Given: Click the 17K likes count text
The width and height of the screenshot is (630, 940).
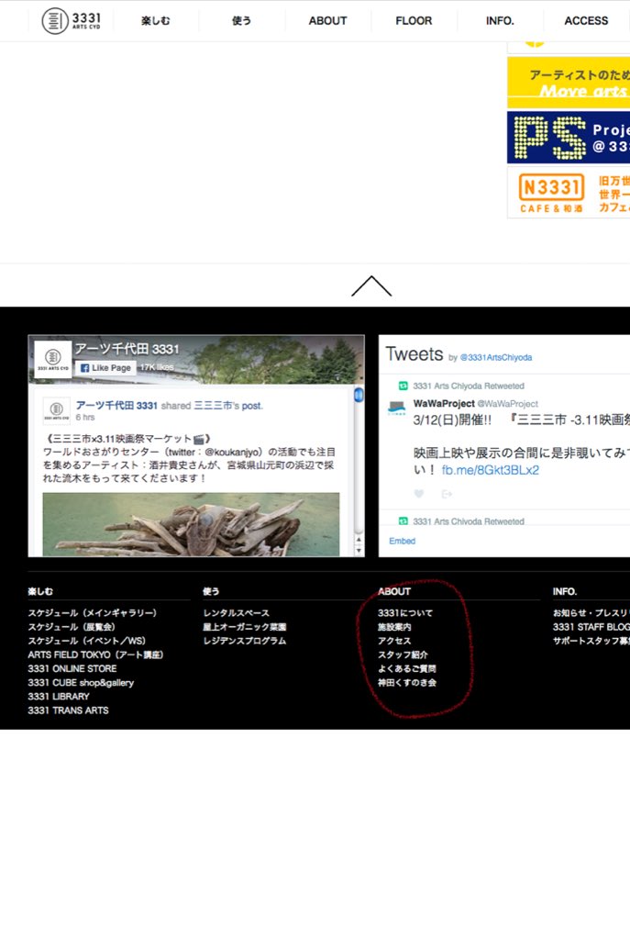Looking at the screenshot, I should coord(157,367).
